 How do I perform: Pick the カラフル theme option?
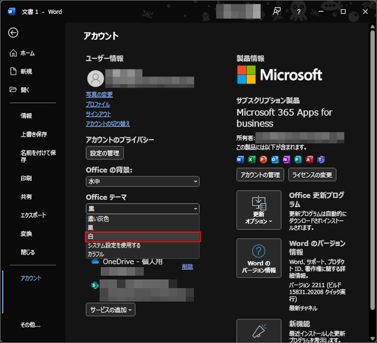coord(143,254)
